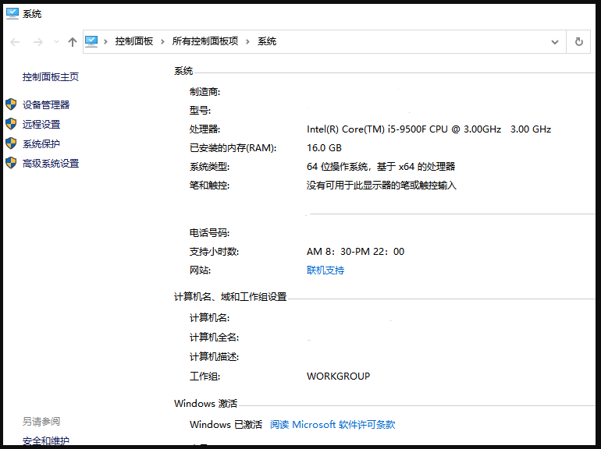
Task: Click the computer icon in address bar
Action: click(x=92, y=41)
